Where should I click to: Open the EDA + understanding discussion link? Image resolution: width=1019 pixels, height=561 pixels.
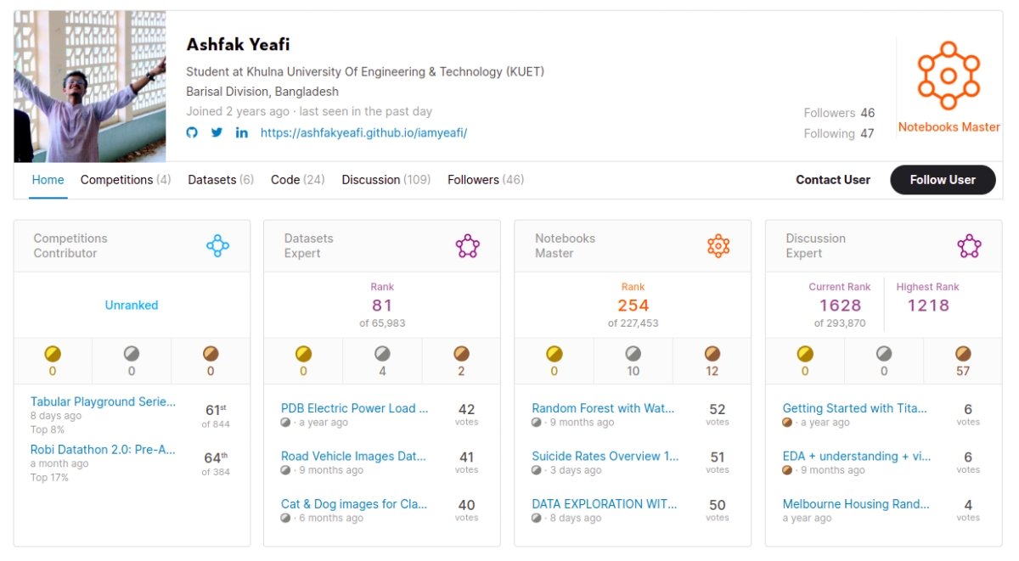coord(856,457)
